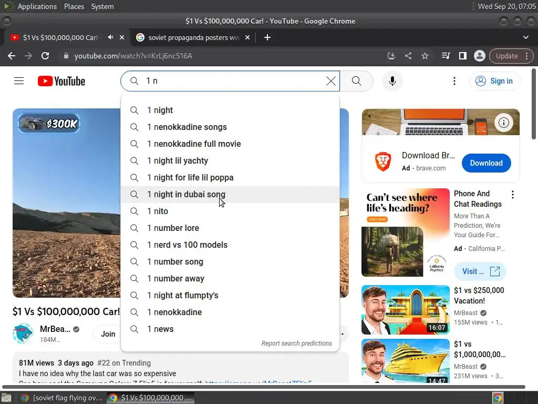The width and height of the screenshot is (538, 404).
Task: Choose suggestion '1 night lil yachty'
Action: (x=230, y=161)
